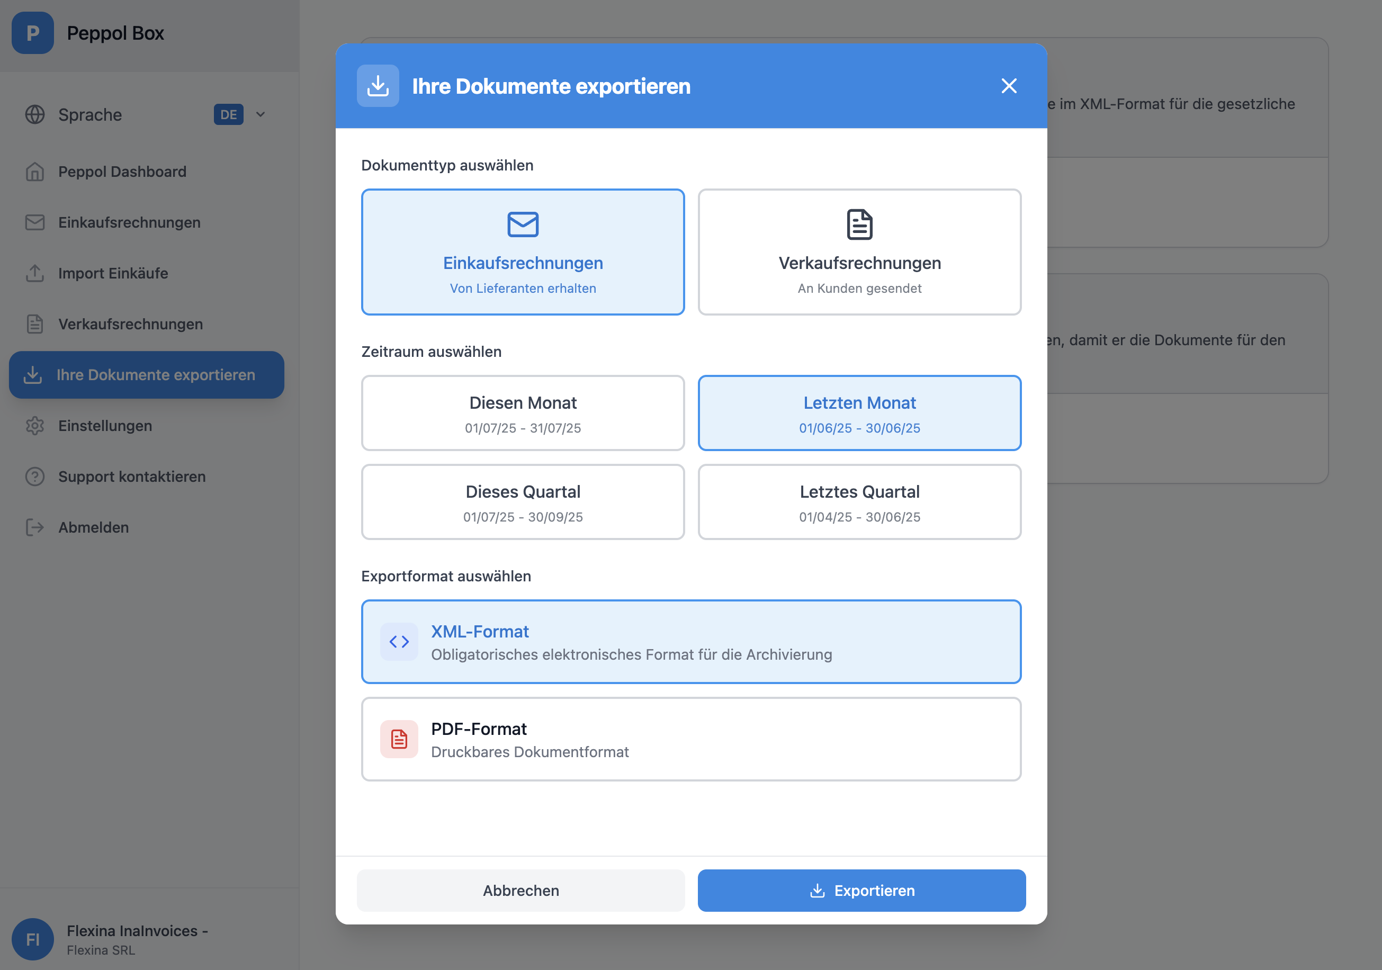Open the Flexina InaInvoices account entry
Viewport: 1382px width, 970px height.
[x=137, y=939]
